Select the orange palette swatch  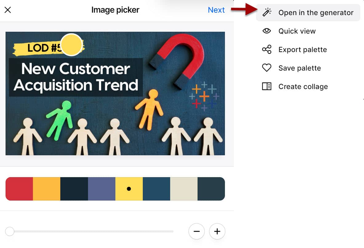click(x=47, y=189)
